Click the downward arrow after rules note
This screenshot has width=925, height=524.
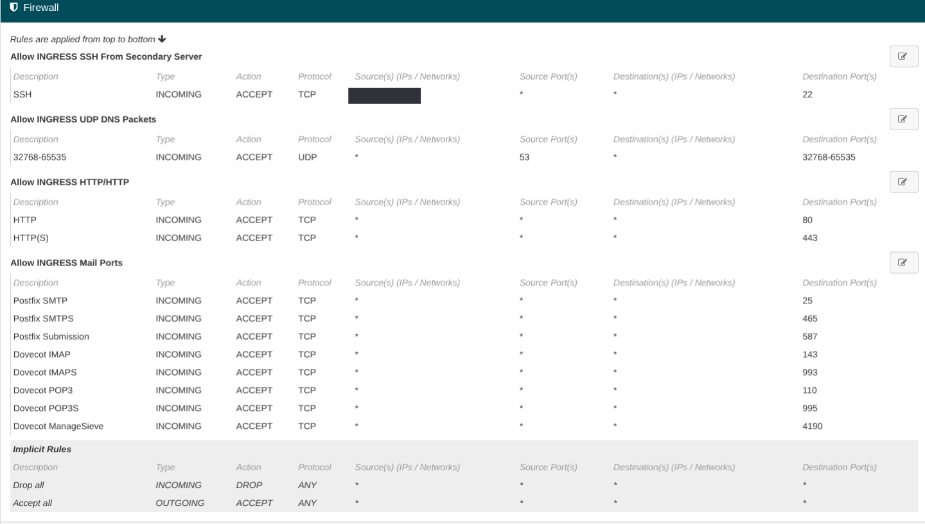pyautogui.click(x=162, y=38)
